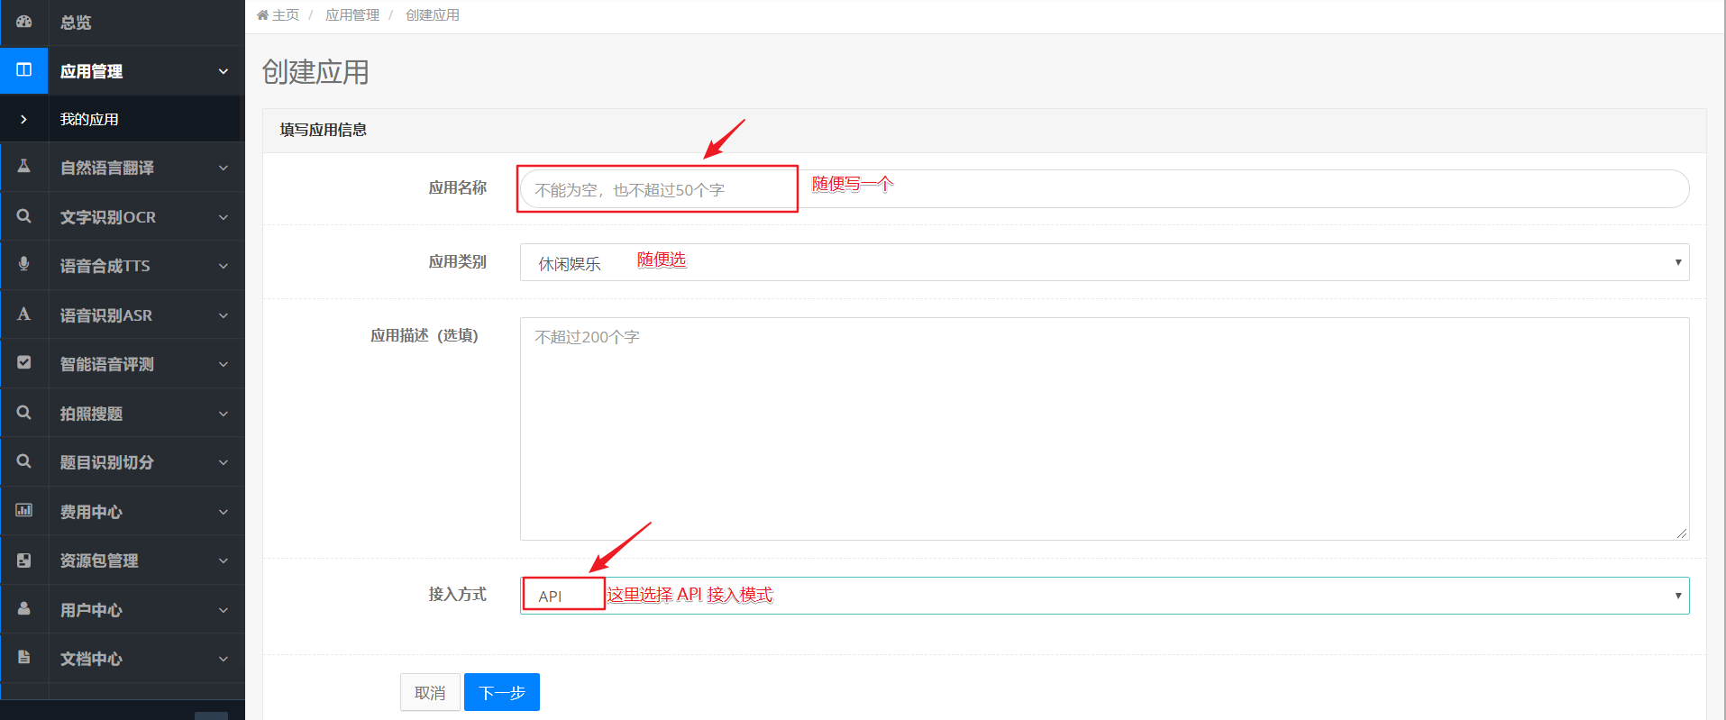Select 我的应用 submenu item

tap(123, 119)
